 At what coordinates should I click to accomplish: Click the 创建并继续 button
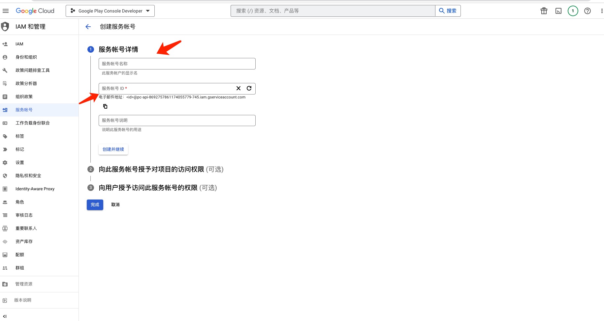113,149
